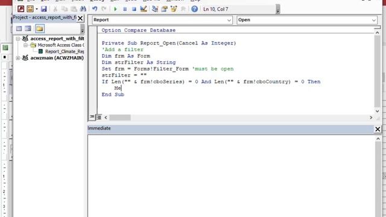The height and width of the screenshot is (217, 386).
Task: Open the Insert Module dropdown arrow
Action: pos(37,9)
